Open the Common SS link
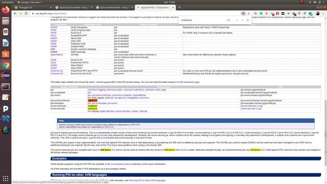 [57, 74]
